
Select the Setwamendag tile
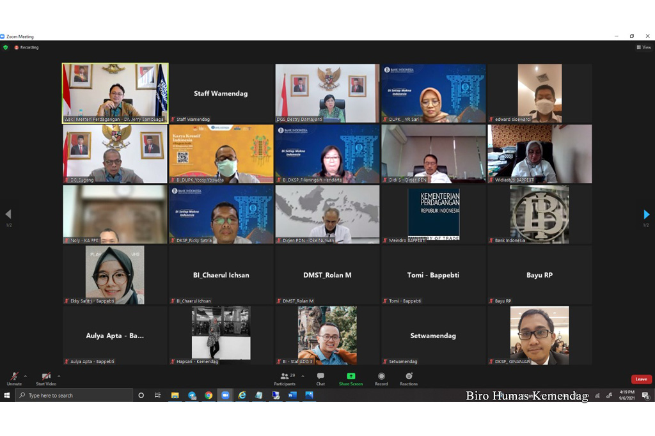[434, 336]
